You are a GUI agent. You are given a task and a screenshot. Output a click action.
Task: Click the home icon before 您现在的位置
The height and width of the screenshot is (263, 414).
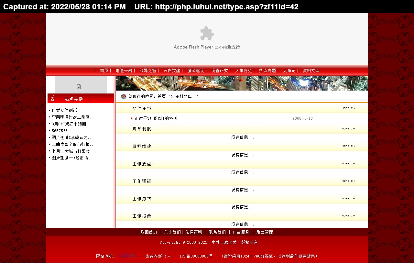tap(124, 96)
